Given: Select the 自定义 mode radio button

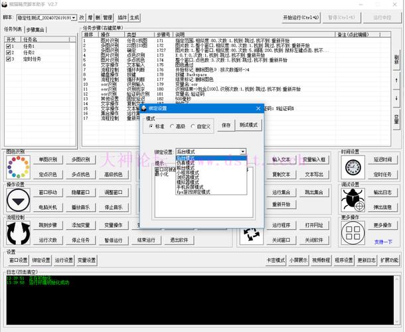Looking at the screenshot, I should coord(193,125).
